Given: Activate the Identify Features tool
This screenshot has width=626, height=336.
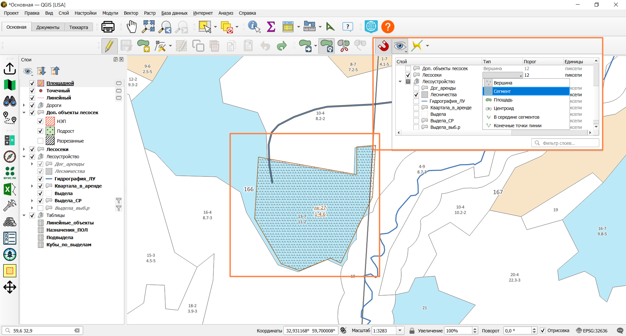Looking at the screenshot, I should tap(254, 27).
